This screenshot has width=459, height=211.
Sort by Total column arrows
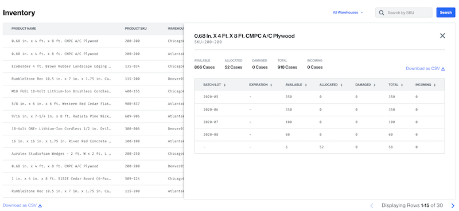[402, 85]
